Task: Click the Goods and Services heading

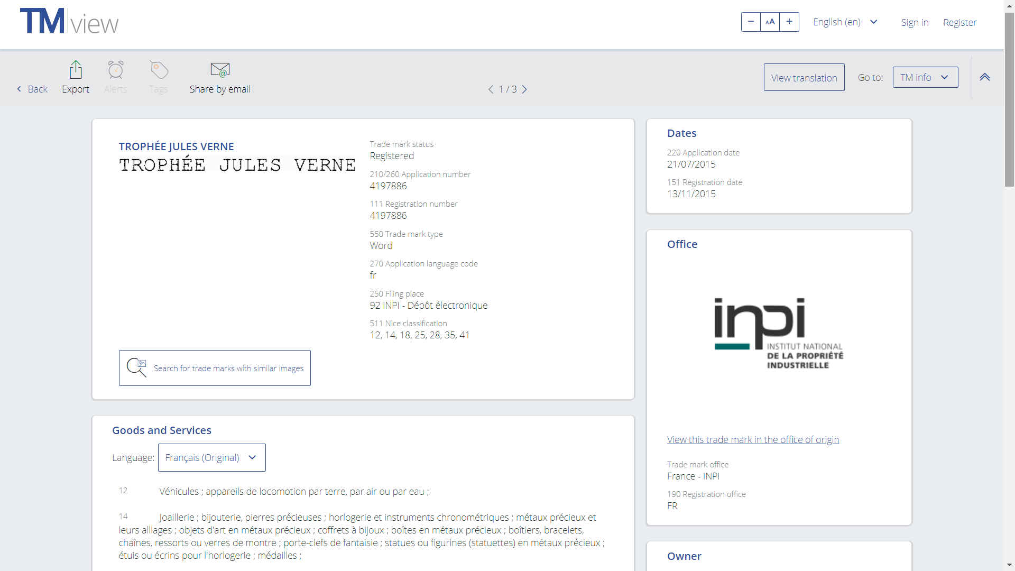Action: click(x=162, y=430)
